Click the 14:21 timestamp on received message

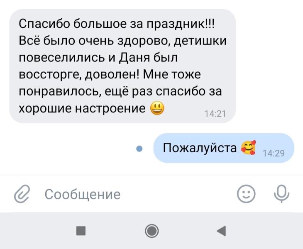(215, 114)
